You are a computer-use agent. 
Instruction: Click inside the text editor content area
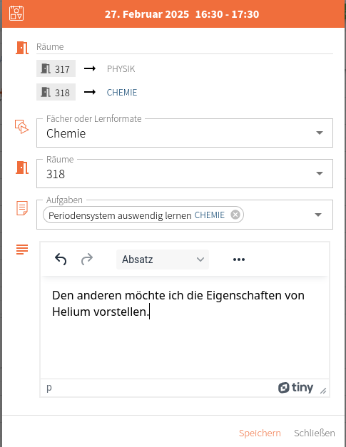coord(185,328)
